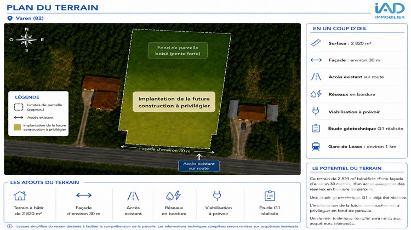Click the white upward arrow above the Accès existant label

(199, 157)
